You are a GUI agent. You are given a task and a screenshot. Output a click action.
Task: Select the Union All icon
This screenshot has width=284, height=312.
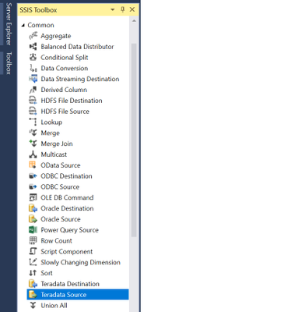point(33,306)
